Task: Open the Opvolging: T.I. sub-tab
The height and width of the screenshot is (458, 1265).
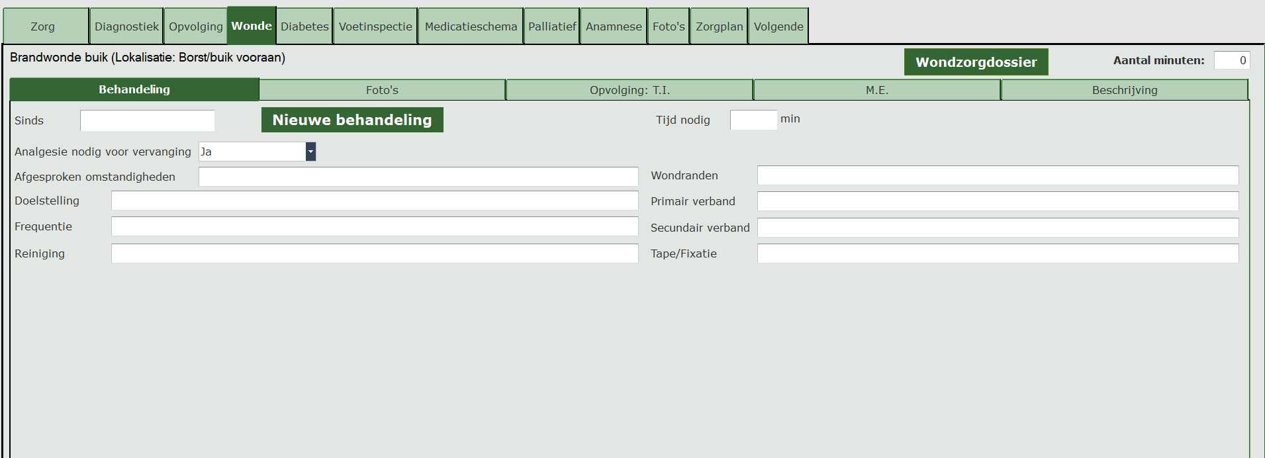Action: point(630,90)
